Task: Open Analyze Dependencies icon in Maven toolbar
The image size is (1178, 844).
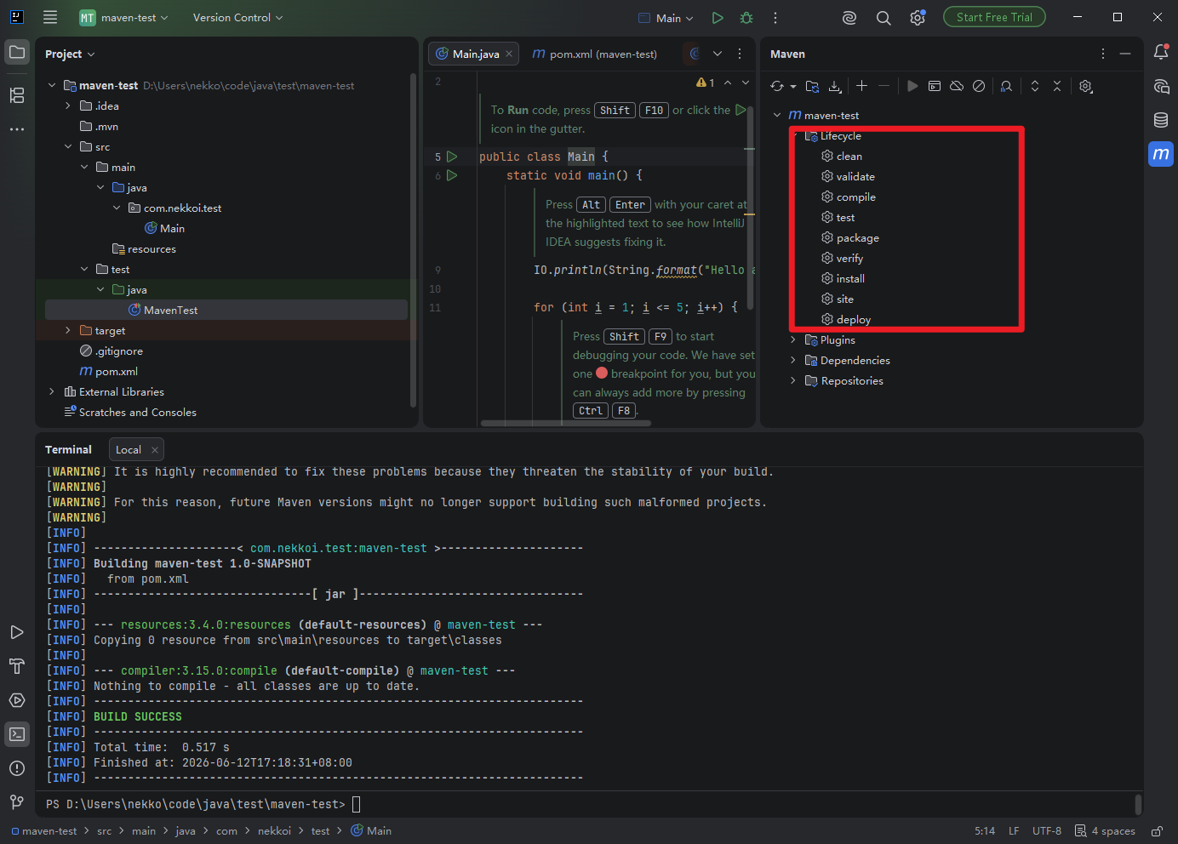Action: [1006, 86]
